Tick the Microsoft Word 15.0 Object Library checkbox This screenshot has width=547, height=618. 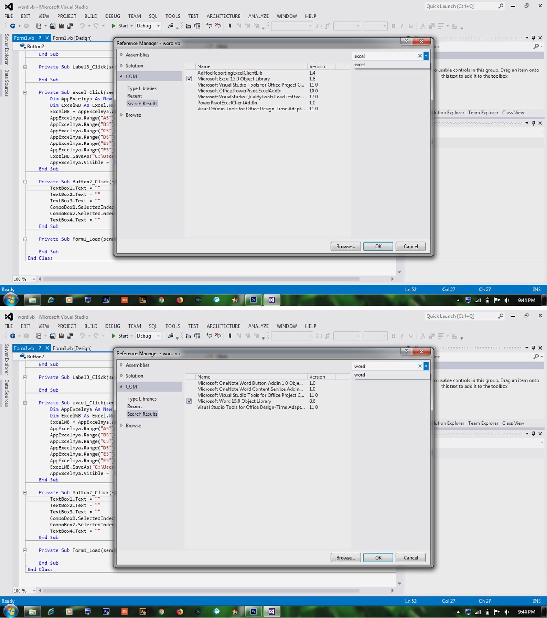coord(189,401)
